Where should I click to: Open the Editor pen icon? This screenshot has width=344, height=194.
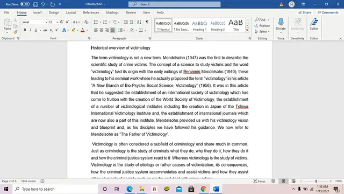click(314, 22)
